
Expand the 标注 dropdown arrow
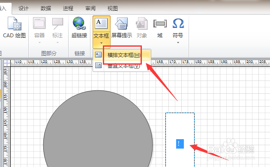(57, 42)
